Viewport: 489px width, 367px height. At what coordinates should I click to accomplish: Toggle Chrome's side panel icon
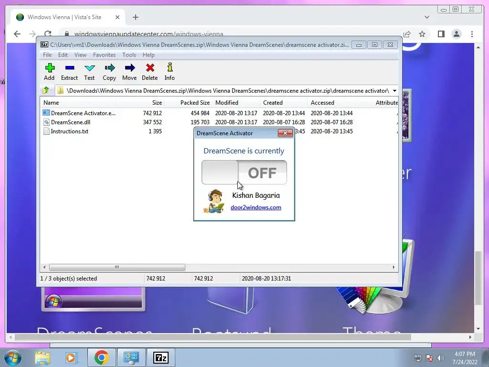[441, 34]
